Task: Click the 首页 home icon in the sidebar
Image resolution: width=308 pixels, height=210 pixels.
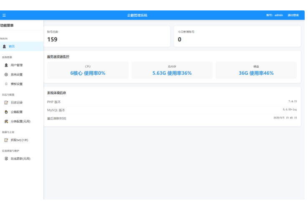Action: pyautogui.click(x=4, y=47)
